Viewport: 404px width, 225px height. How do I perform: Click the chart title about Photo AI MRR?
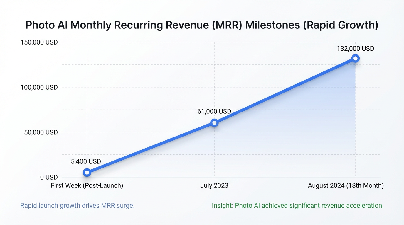[x=202, y=25]
